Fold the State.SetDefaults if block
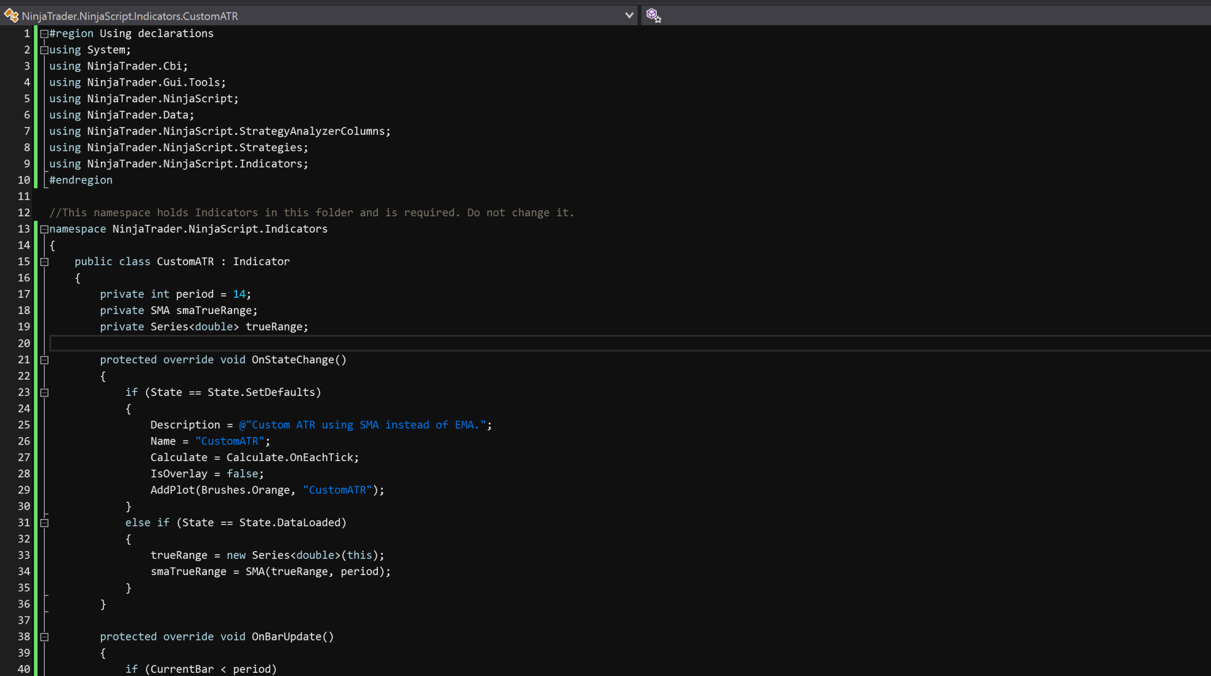1211x676 pixels. click(x=44, y=393)
